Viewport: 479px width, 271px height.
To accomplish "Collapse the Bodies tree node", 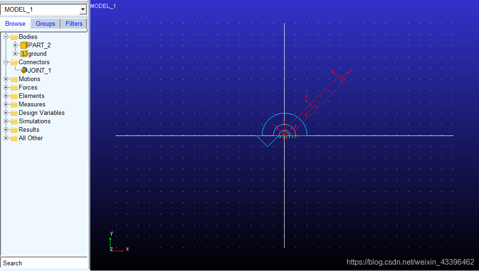I will [6, 37].
